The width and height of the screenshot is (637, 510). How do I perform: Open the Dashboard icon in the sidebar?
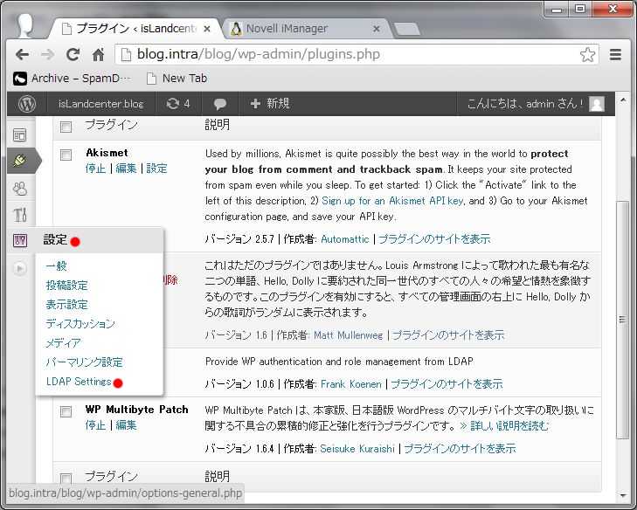(x=19, y=134)
